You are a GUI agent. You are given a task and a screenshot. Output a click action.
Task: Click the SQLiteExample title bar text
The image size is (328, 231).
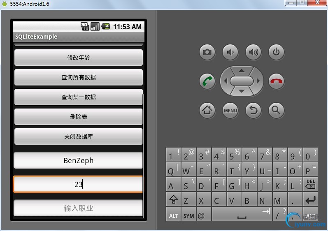coord(36,37)
